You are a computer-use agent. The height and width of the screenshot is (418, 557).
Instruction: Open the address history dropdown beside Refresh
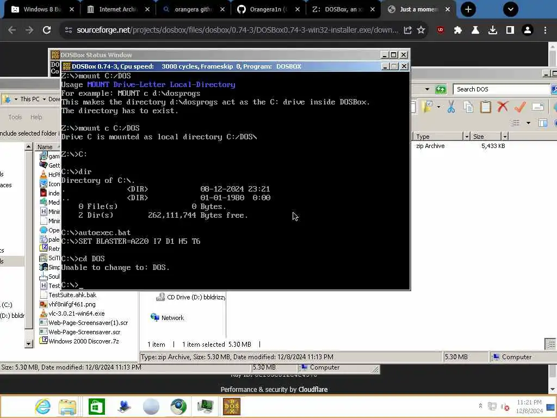(x=427, y=89)
